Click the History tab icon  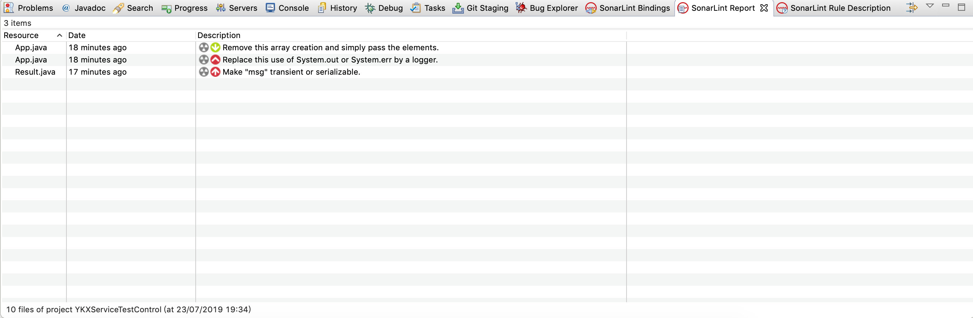coord(322,8)
